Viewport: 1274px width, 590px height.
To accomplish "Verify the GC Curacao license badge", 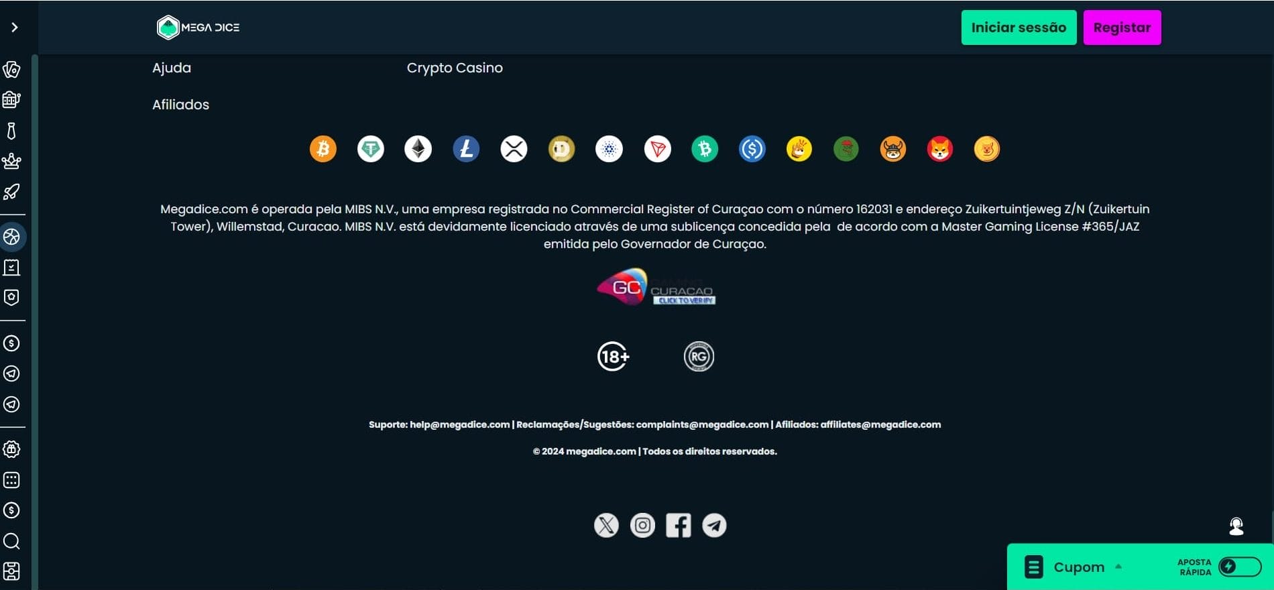I will coord(656,287).
